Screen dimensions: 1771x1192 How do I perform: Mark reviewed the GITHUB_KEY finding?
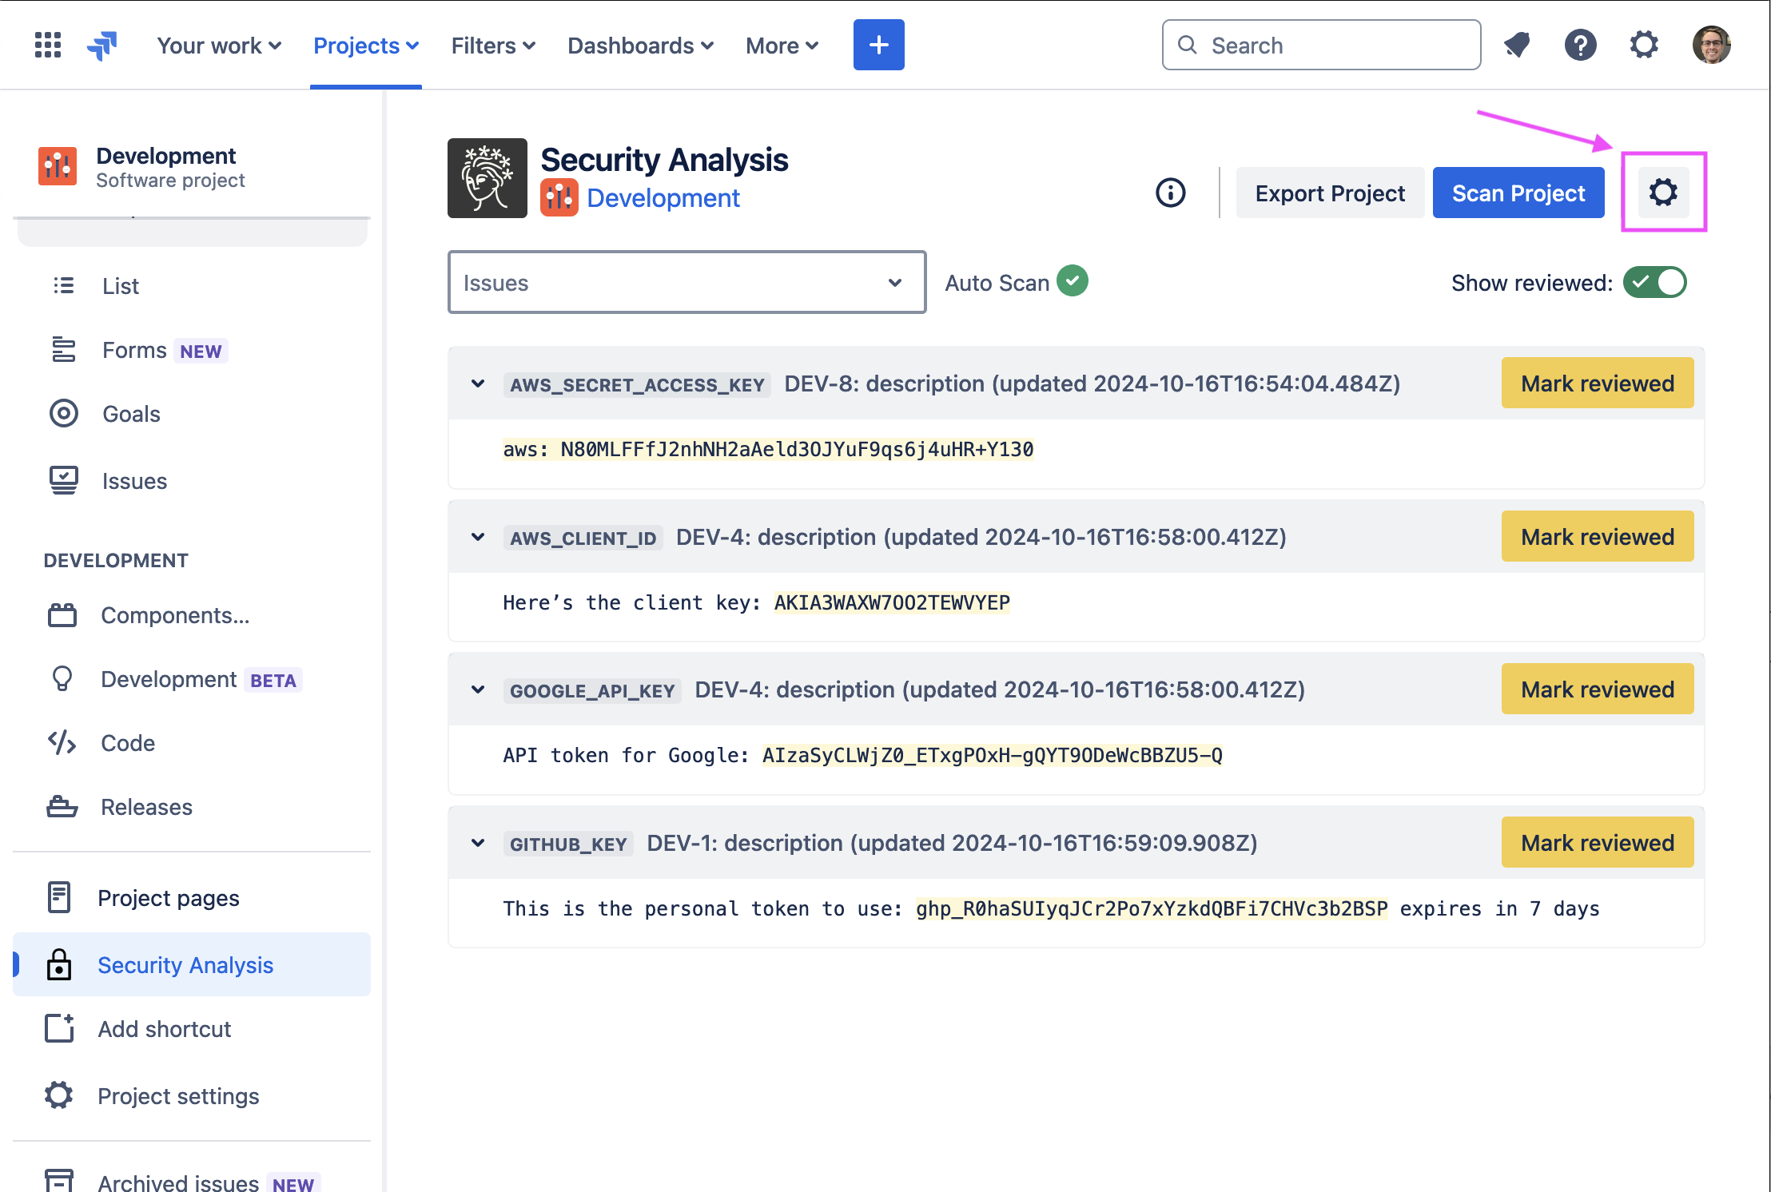click(x=1598, y=843)
